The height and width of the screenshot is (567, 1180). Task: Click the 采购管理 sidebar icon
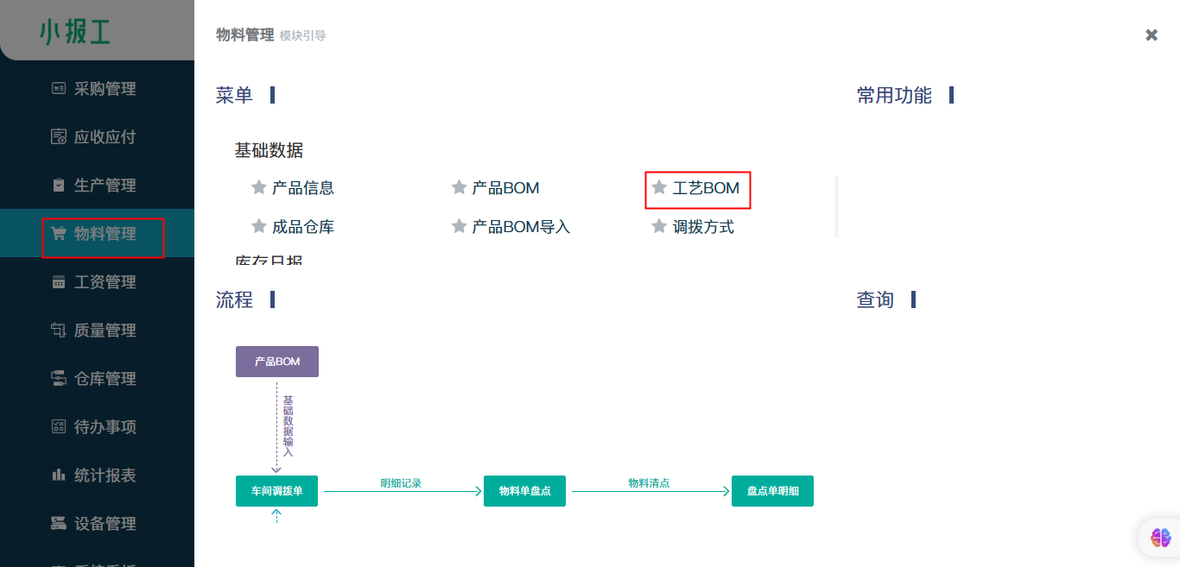tap(59, 88)
